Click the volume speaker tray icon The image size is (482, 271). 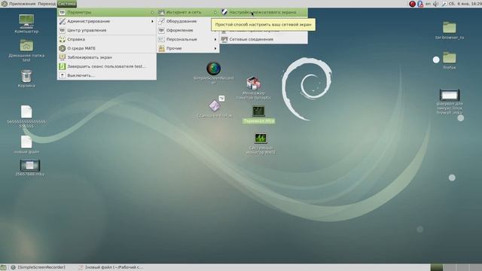click(x=436, y=4)
